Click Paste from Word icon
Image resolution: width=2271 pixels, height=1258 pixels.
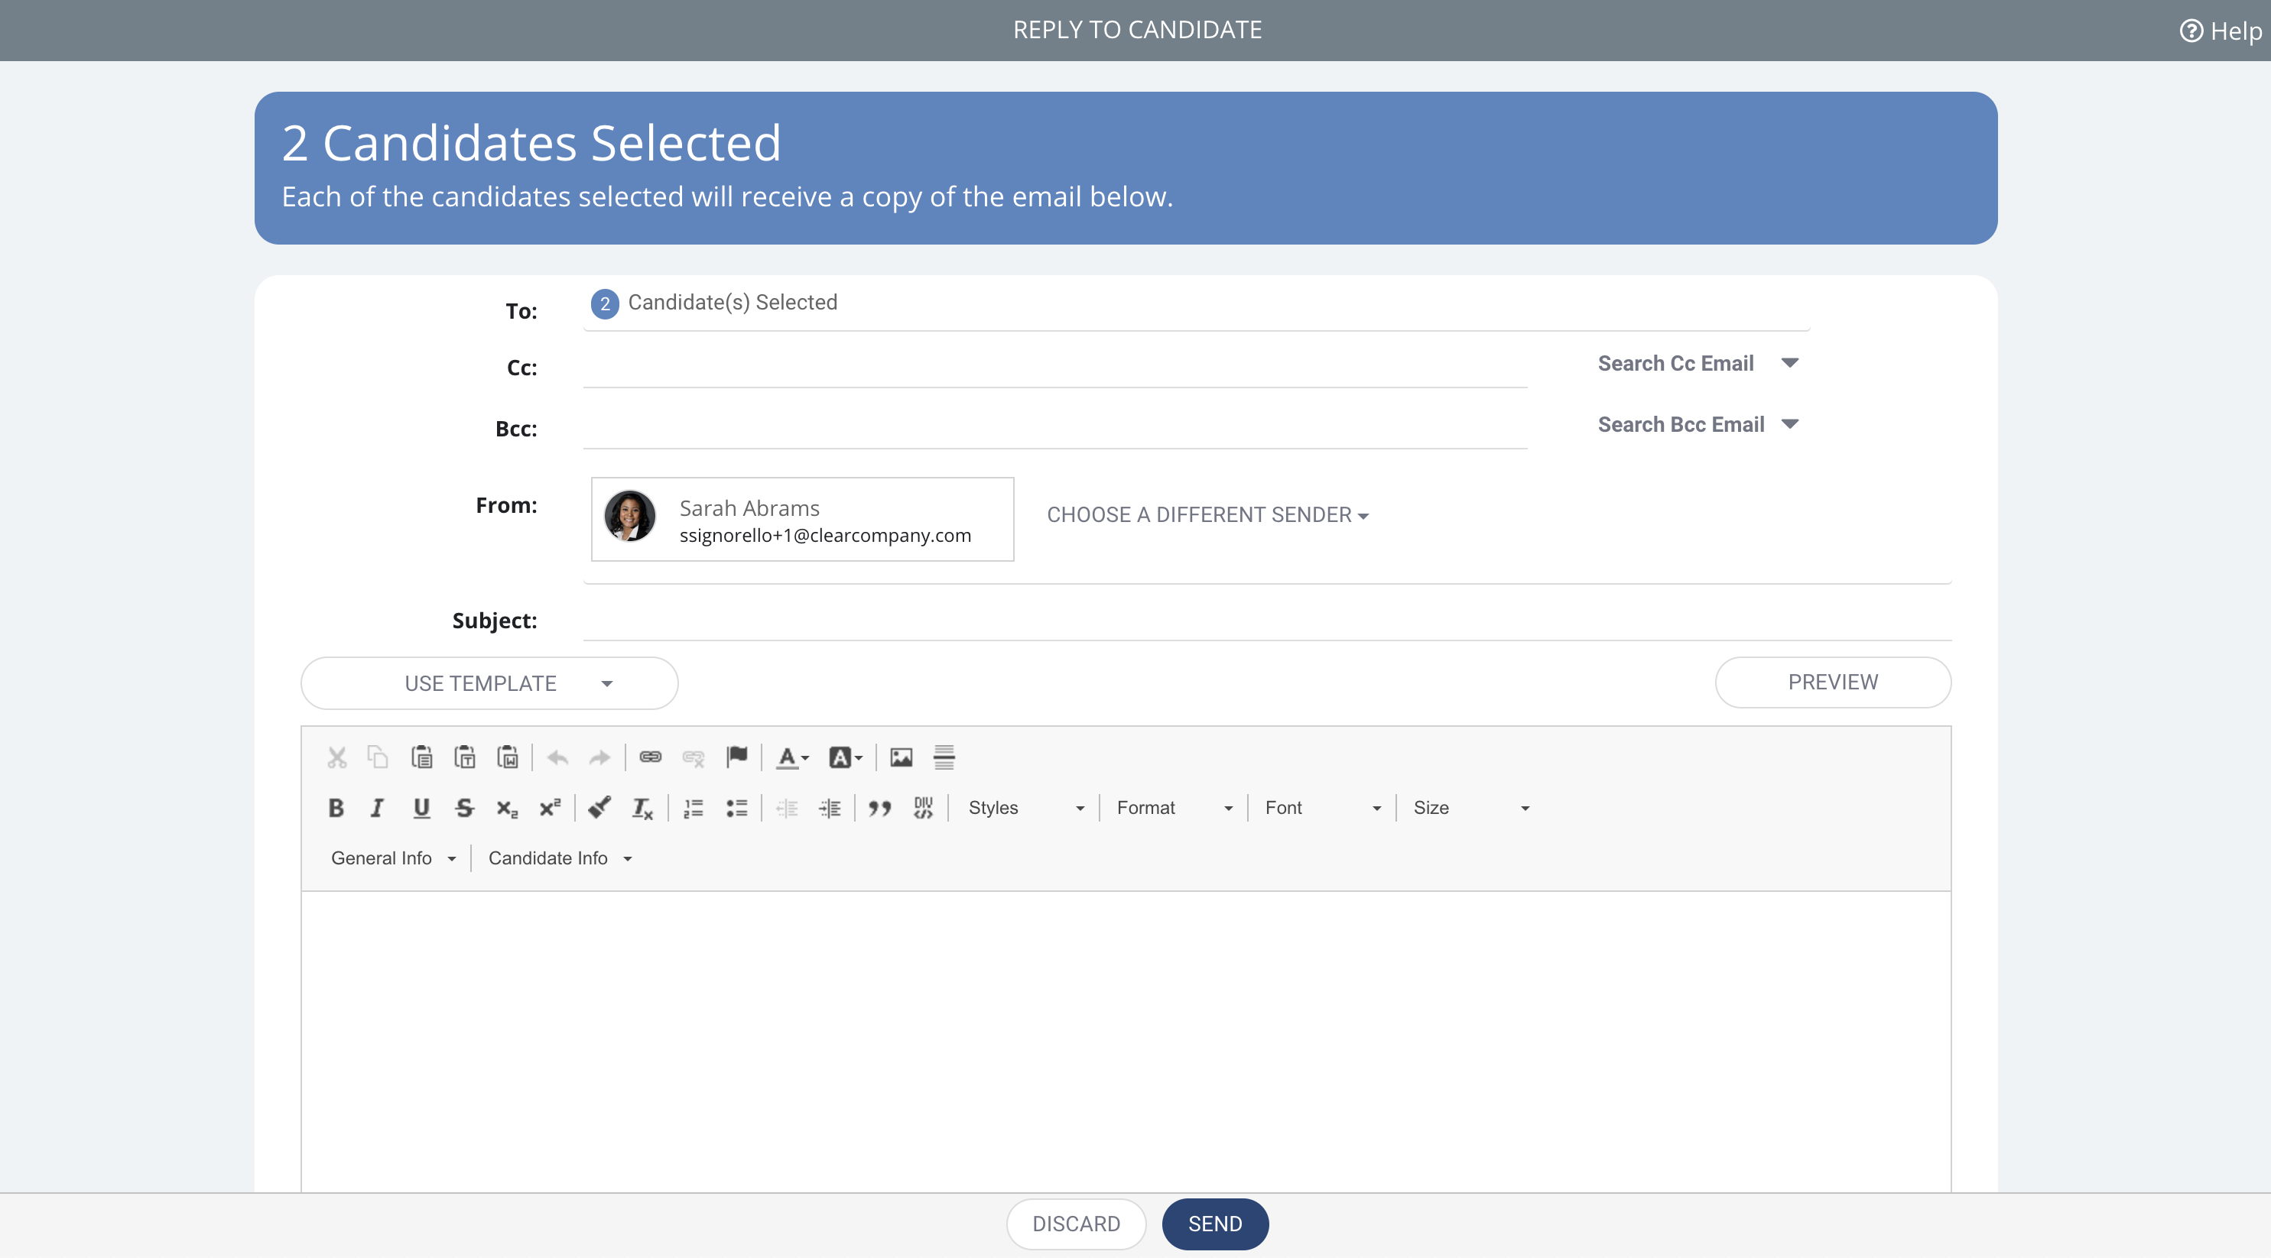(508, 757)
